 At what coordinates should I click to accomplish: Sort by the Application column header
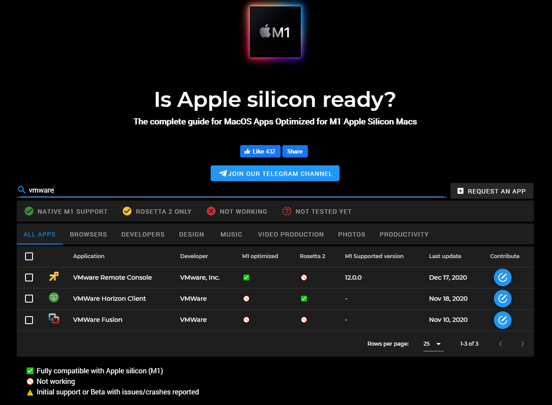tap(89, 256)
